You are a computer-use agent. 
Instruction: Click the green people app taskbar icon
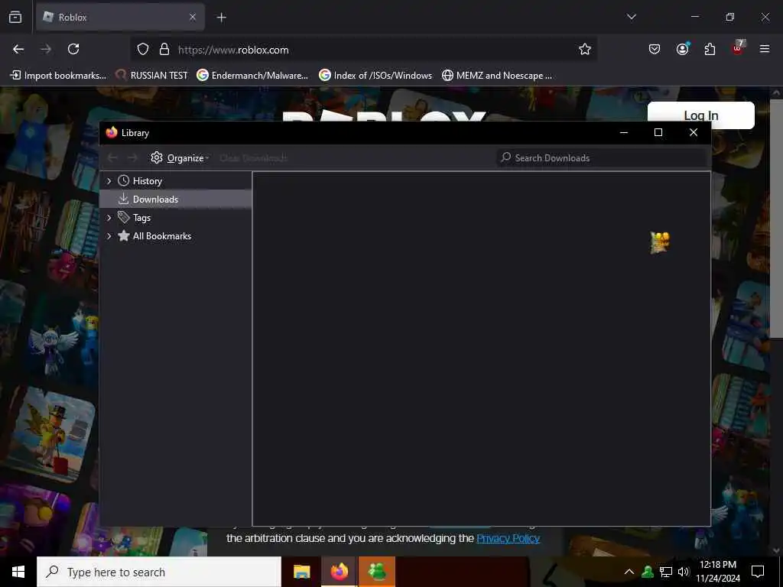click(377, 572)
